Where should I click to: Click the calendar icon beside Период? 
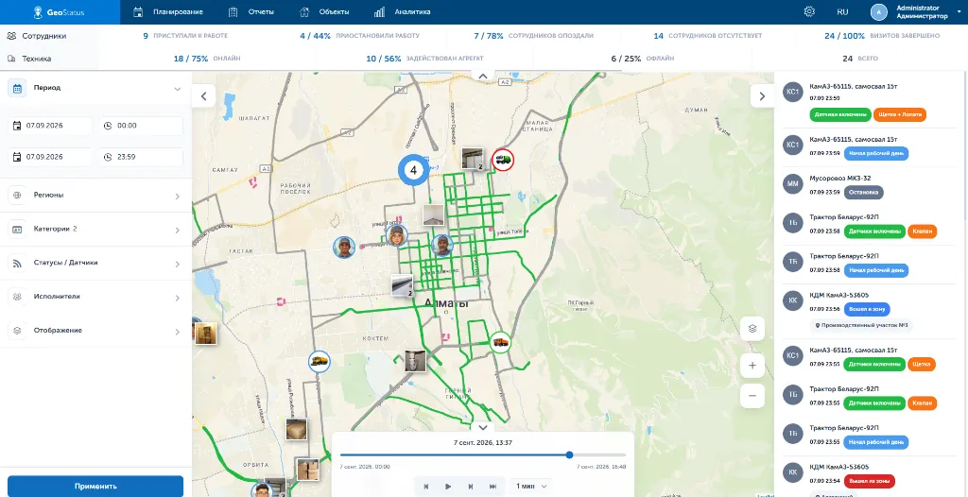coord(17,88)
